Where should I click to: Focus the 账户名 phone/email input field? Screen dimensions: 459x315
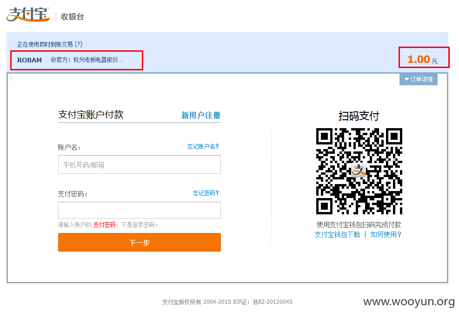[x=140, y=164]
